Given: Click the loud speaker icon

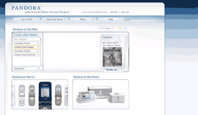Looking at the screenshot, I should click(113, 28).
